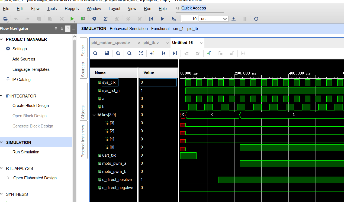This screenshot has width=344, height=202.
Task: Open the Flow menu
Action: (x=35, y=9)
